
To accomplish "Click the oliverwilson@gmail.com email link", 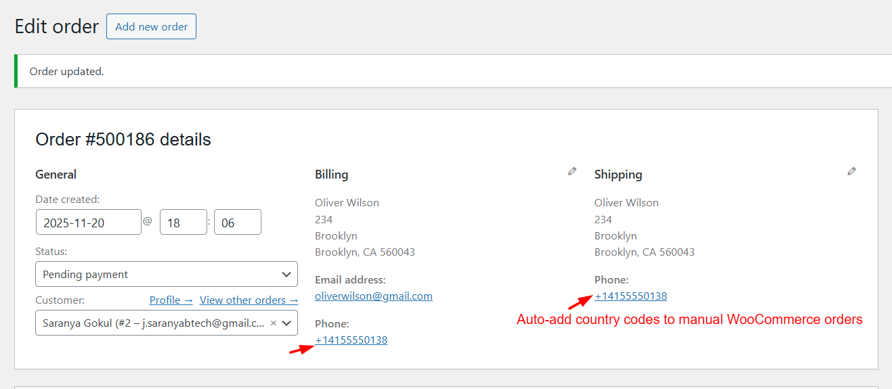I will click(x=373, y=296).
